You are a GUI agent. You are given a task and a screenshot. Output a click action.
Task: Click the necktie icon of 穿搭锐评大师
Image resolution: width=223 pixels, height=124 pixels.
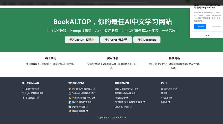tap(70, 107)
